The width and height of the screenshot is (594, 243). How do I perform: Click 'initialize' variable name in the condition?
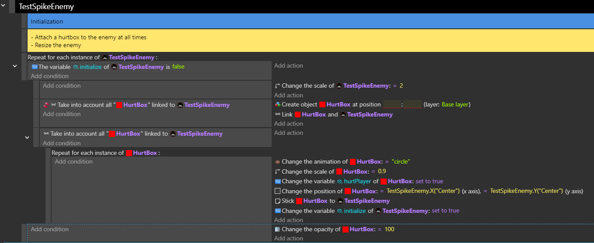tap(90, 67)
